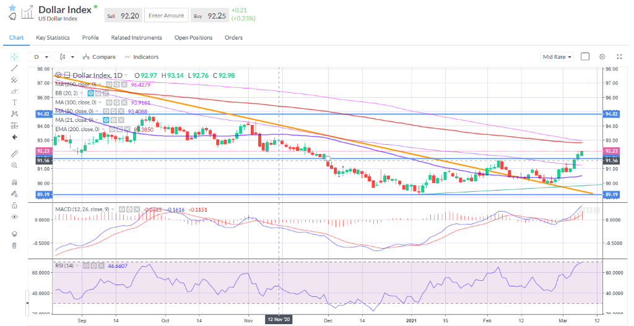
Task: Open settings for MA (50) indicator
Action: tap(114, 111)
